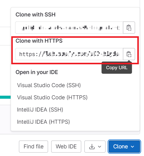This screenshot has height=156, width=144.
Task: Click the SSH clone URL field
Action: [x=69, y=27]
